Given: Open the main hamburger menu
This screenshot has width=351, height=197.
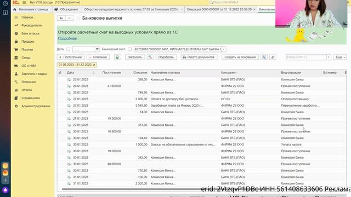Looking at the screenshot, I should 24,2.
